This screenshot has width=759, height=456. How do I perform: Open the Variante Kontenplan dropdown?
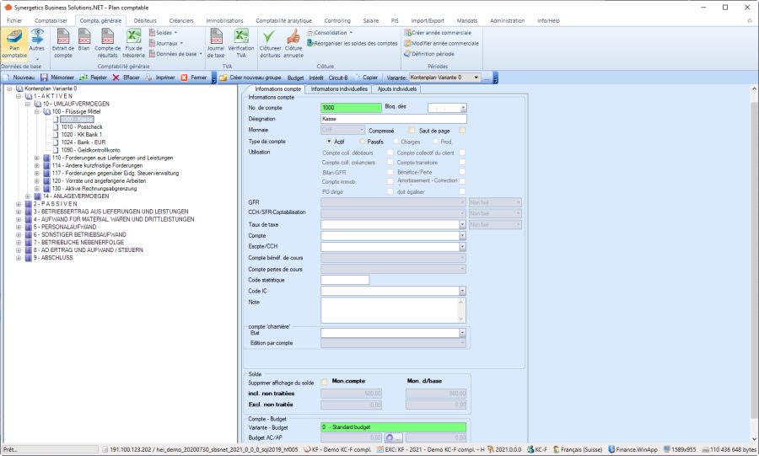pyautogui.click(x=476, y=77)
